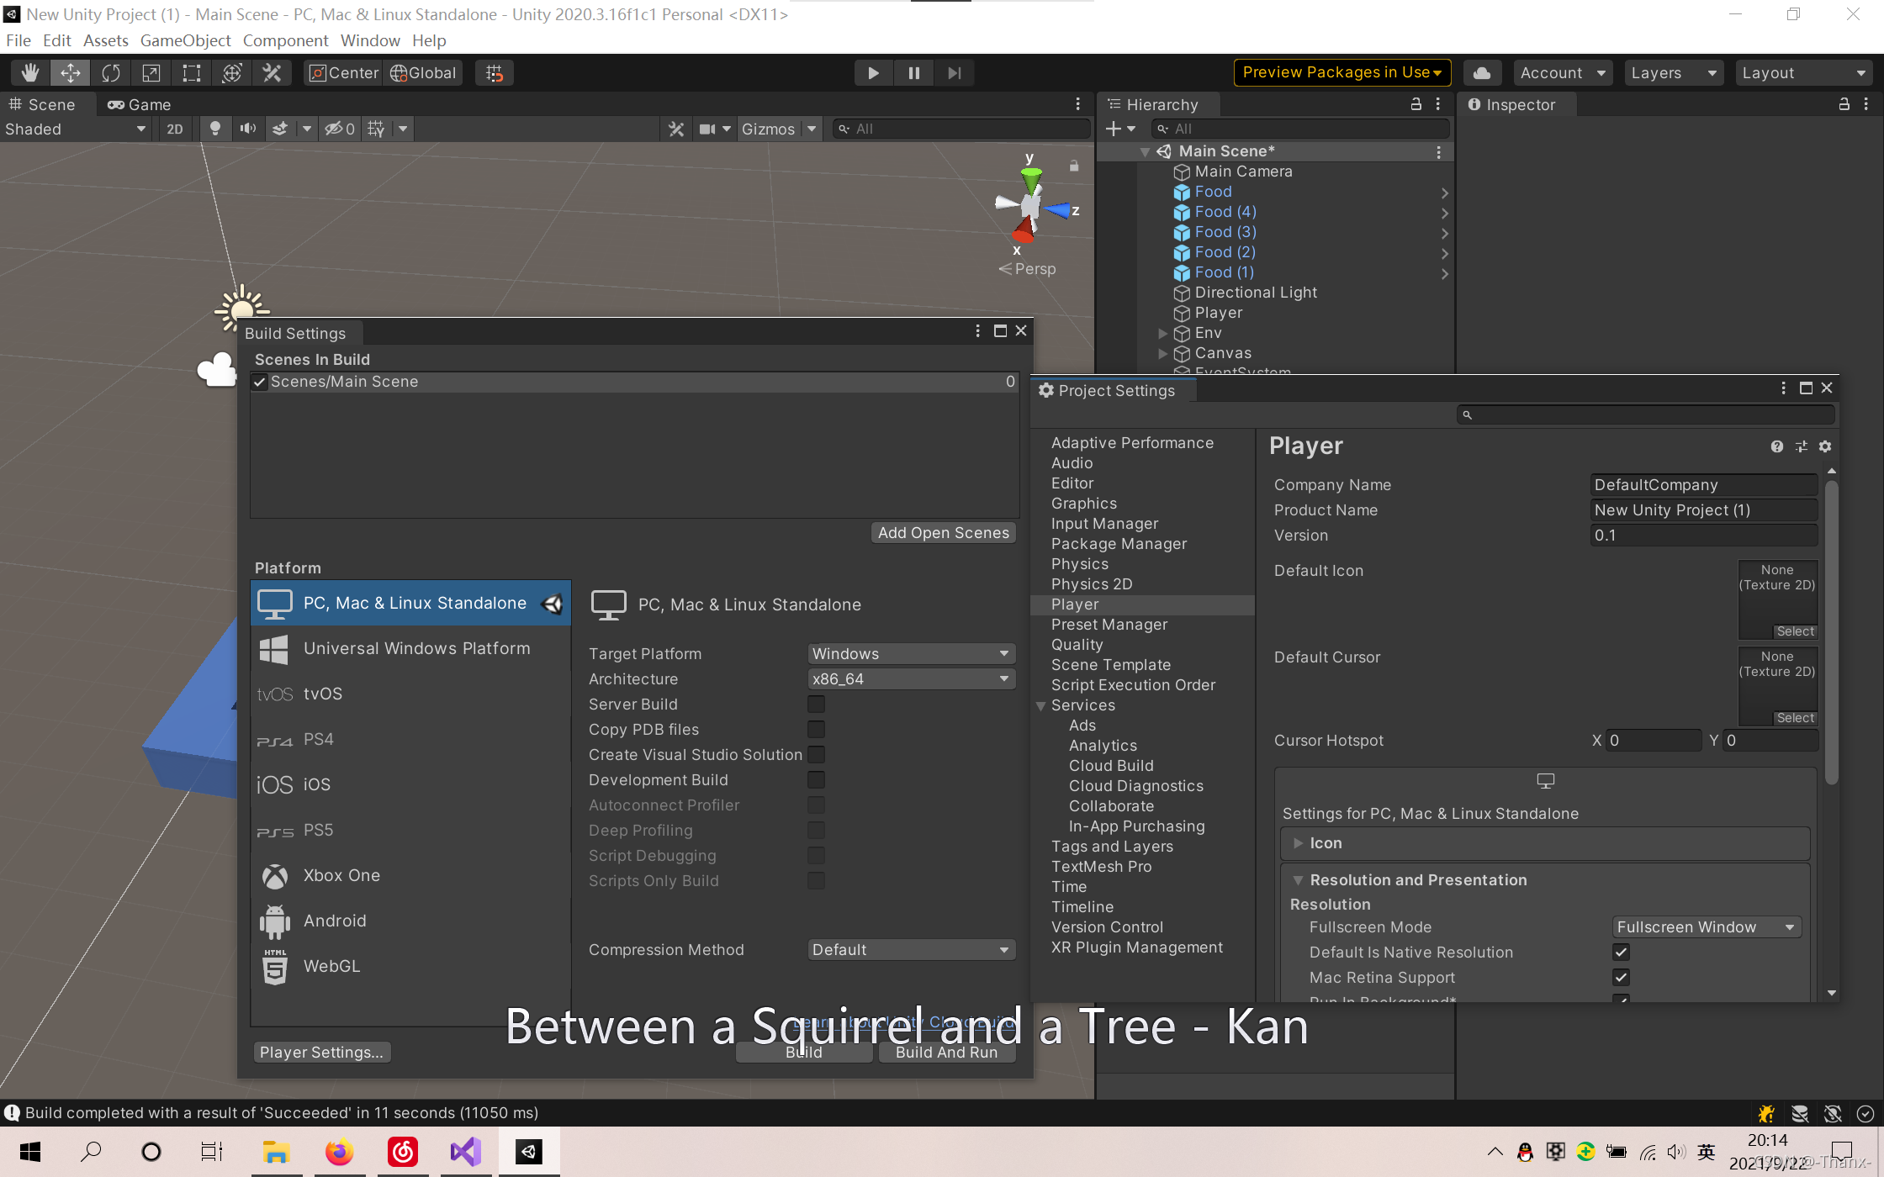This screenshot has height=1177, width=1884.
Task: Click Player Settings... button
Action: [x=321, y=1053]
